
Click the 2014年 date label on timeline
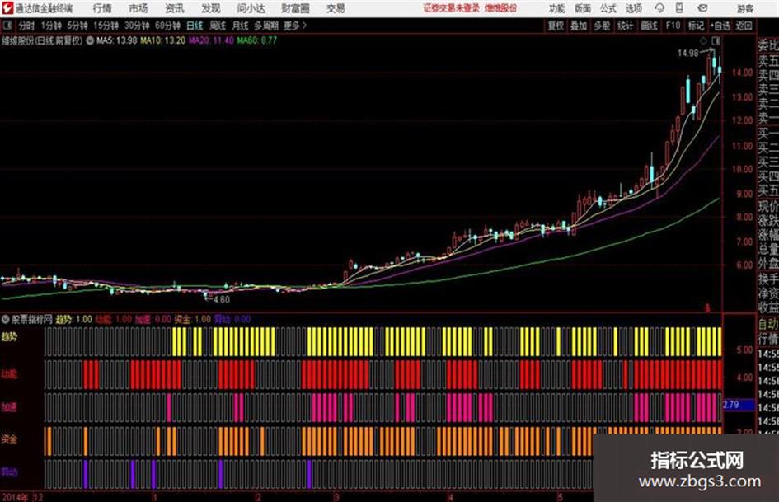(16, 497)
